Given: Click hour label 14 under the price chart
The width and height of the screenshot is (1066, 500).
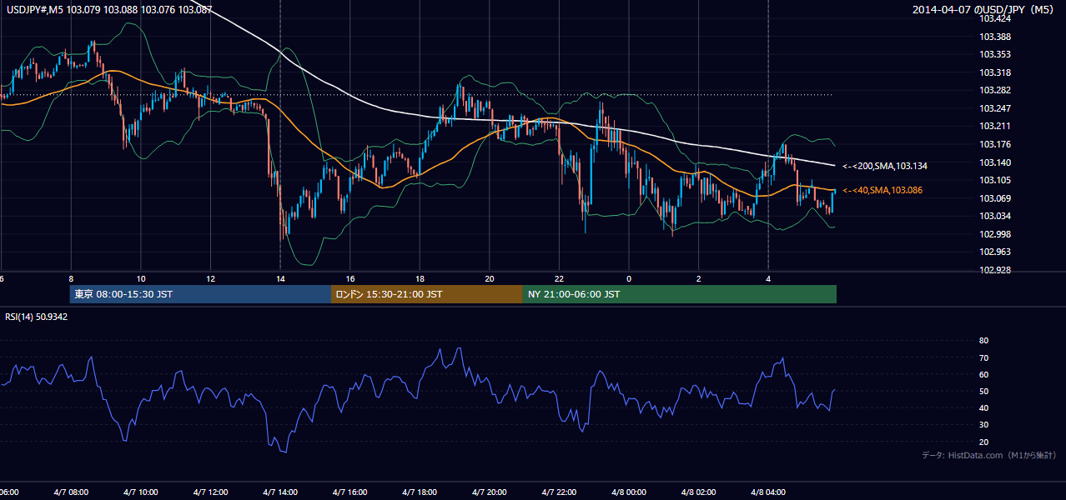Looking at the screenshot, I should 280,278.
